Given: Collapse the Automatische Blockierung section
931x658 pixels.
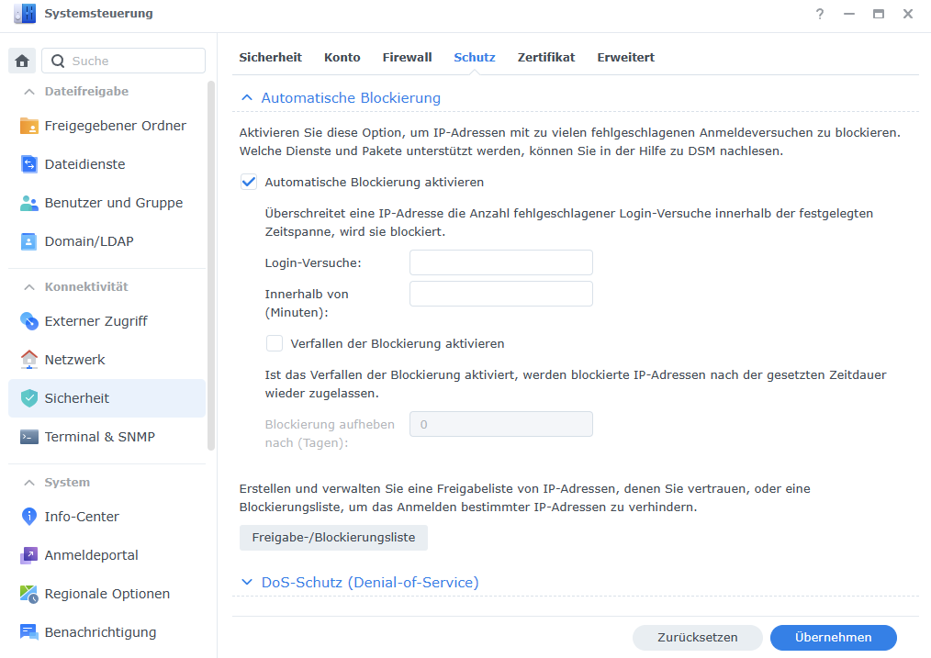Looking at the screenshot, I should [246, 98].
